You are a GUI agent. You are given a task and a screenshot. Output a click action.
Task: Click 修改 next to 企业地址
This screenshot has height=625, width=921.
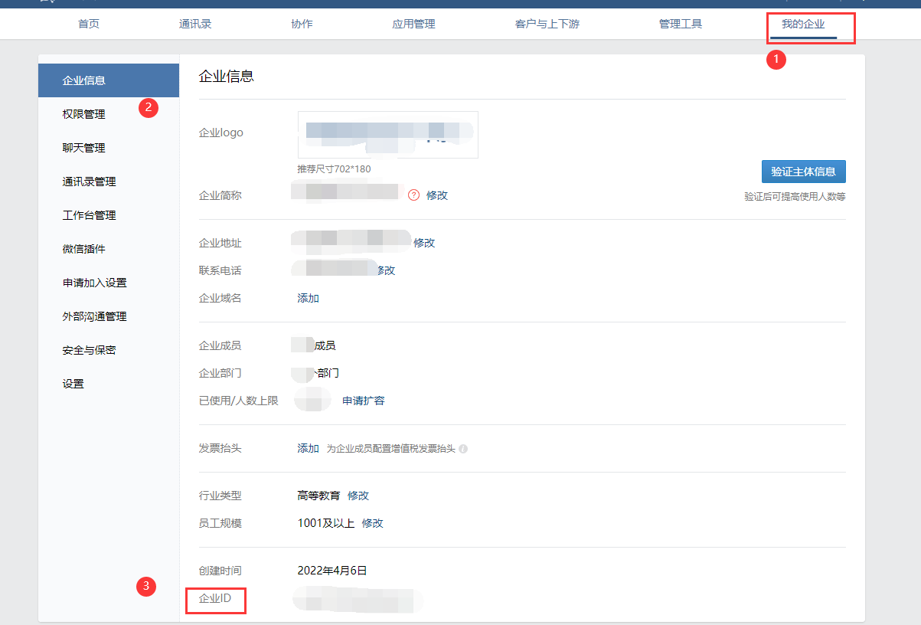click(424, 243)
